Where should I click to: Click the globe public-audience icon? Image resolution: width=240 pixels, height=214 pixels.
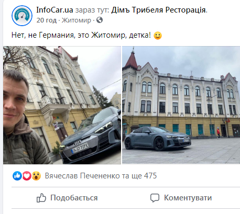[x=100, y=20]
